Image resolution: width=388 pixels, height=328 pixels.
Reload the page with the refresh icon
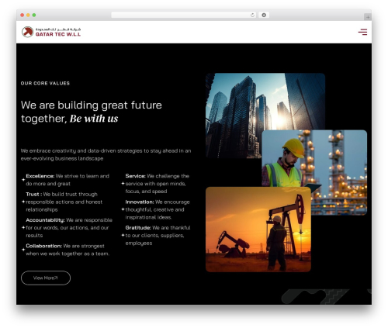pos(252,16)
